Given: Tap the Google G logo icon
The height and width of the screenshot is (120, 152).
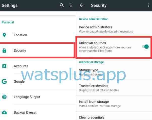Looking at the screenshot, I should [4, 81].
